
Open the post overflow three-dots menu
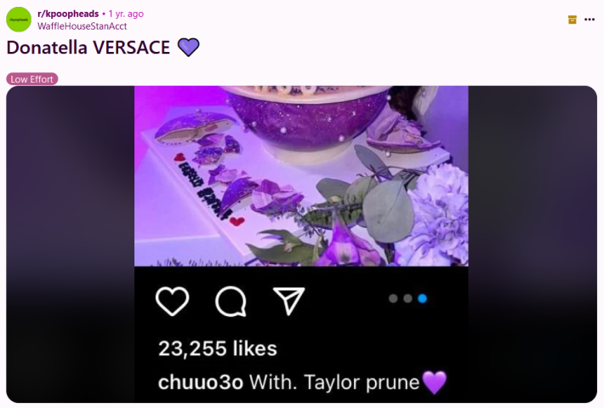coord(590,20)
